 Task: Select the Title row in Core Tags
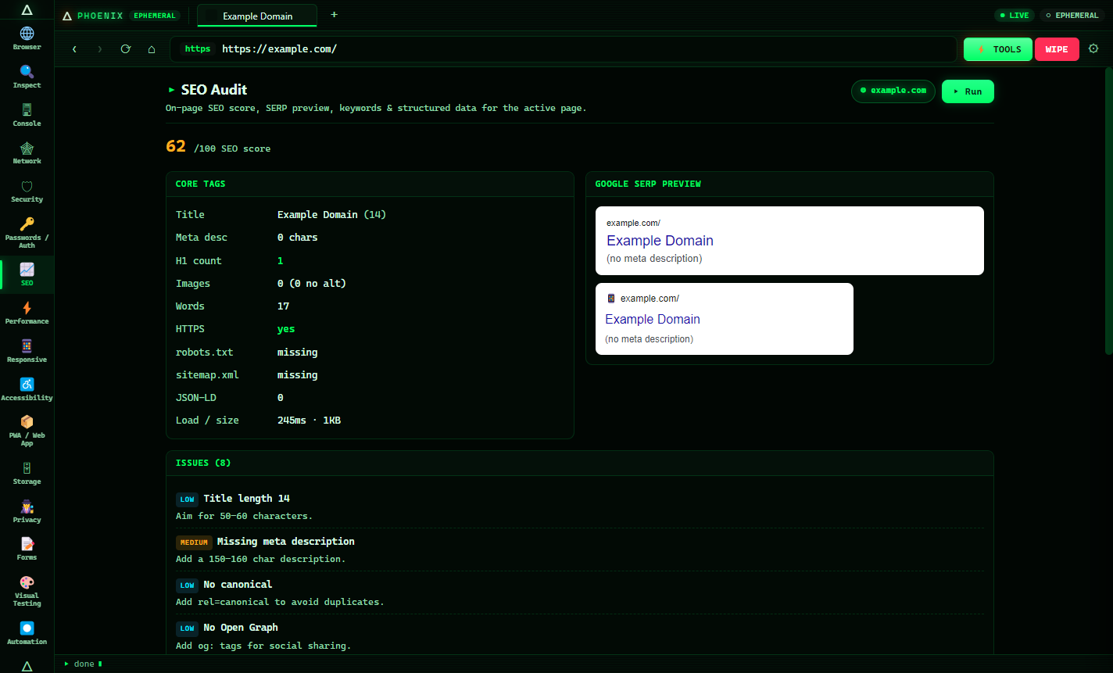pos(370,214)
